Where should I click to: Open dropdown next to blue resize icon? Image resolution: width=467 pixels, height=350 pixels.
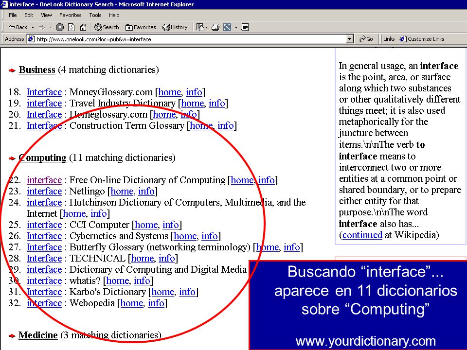coord(236,27)
